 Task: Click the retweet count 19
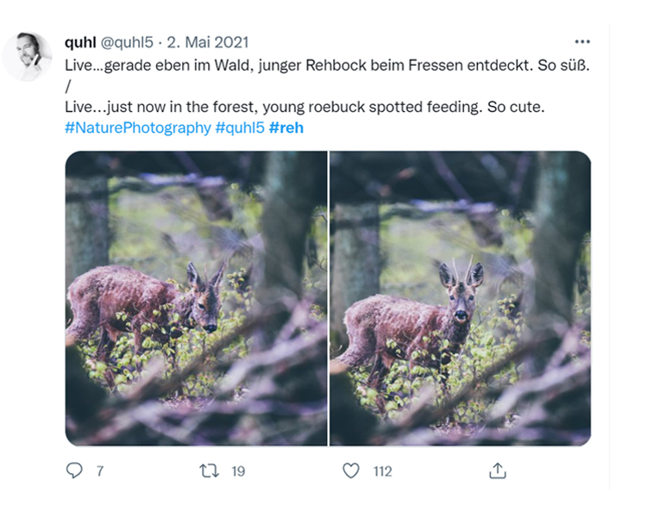[x=238, y=471]
